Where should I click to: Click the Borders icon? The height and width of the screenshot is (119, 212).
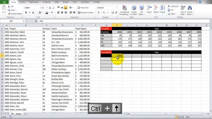coord(40,13)
